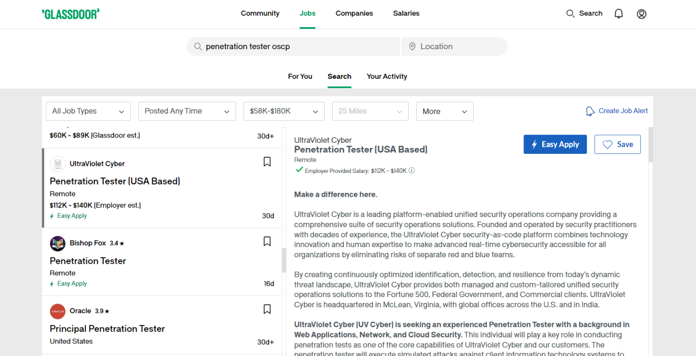The height and width of the screenshot is (356, 696).
Task: Click the job list scrollbar thumb
Action: click(x=284, y=260)
